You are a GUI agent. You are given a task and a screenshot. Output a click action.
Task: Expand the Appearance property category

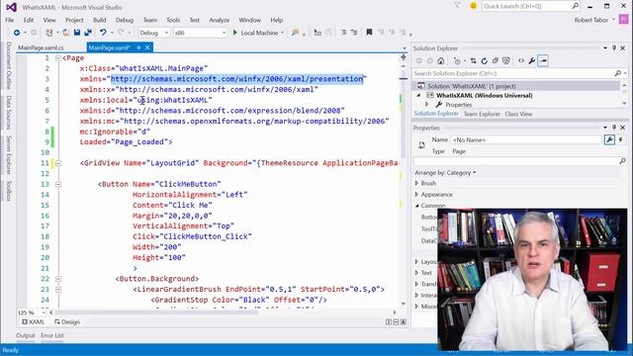tap(416, 195)
